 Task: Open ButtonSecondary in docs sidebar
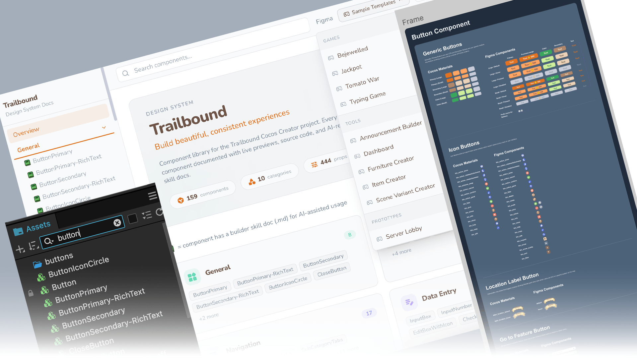click(63, 179)
